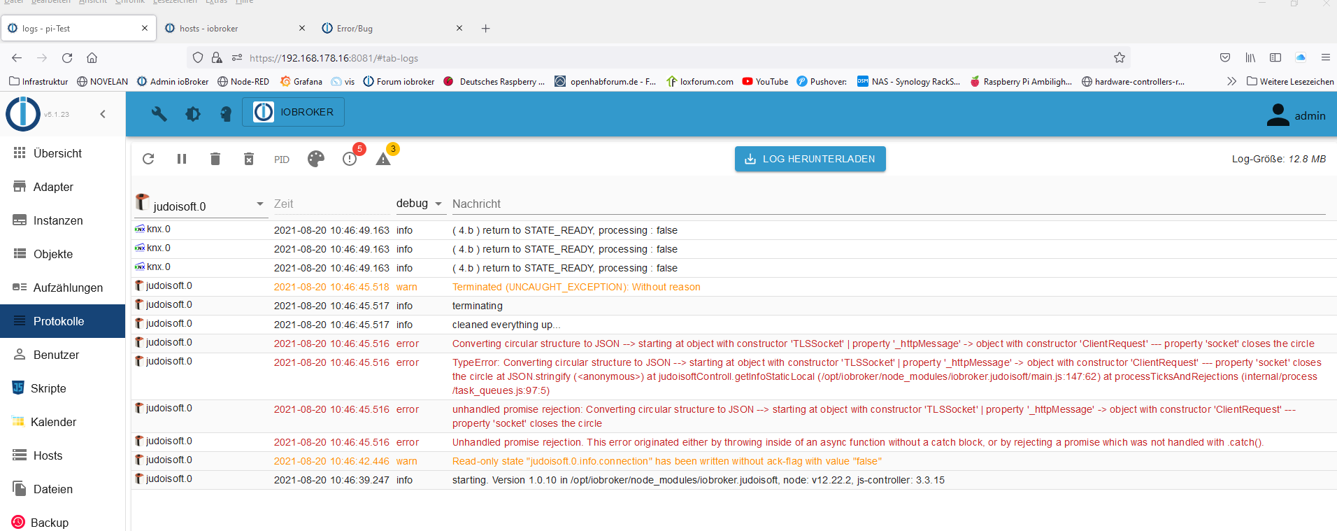The height and width of the screenshot is (531, 1337).
Task: Switch to the hosts - iobroker tab
Action: click(235, 29)
